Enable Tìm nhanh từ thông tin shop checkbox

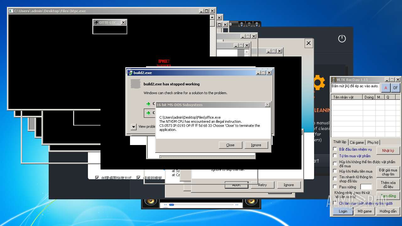point(335,179)
